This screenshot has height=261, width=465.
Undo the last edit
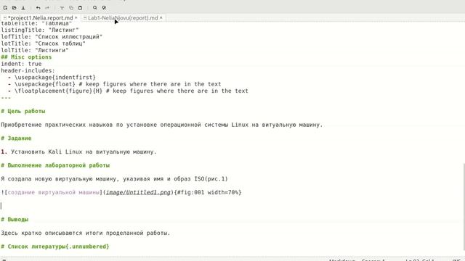point(38,8)
